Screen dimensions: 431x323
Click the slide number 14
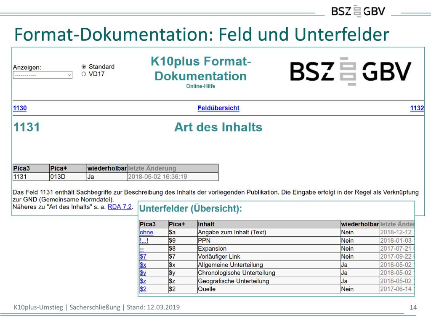click(x=413, y=307)
